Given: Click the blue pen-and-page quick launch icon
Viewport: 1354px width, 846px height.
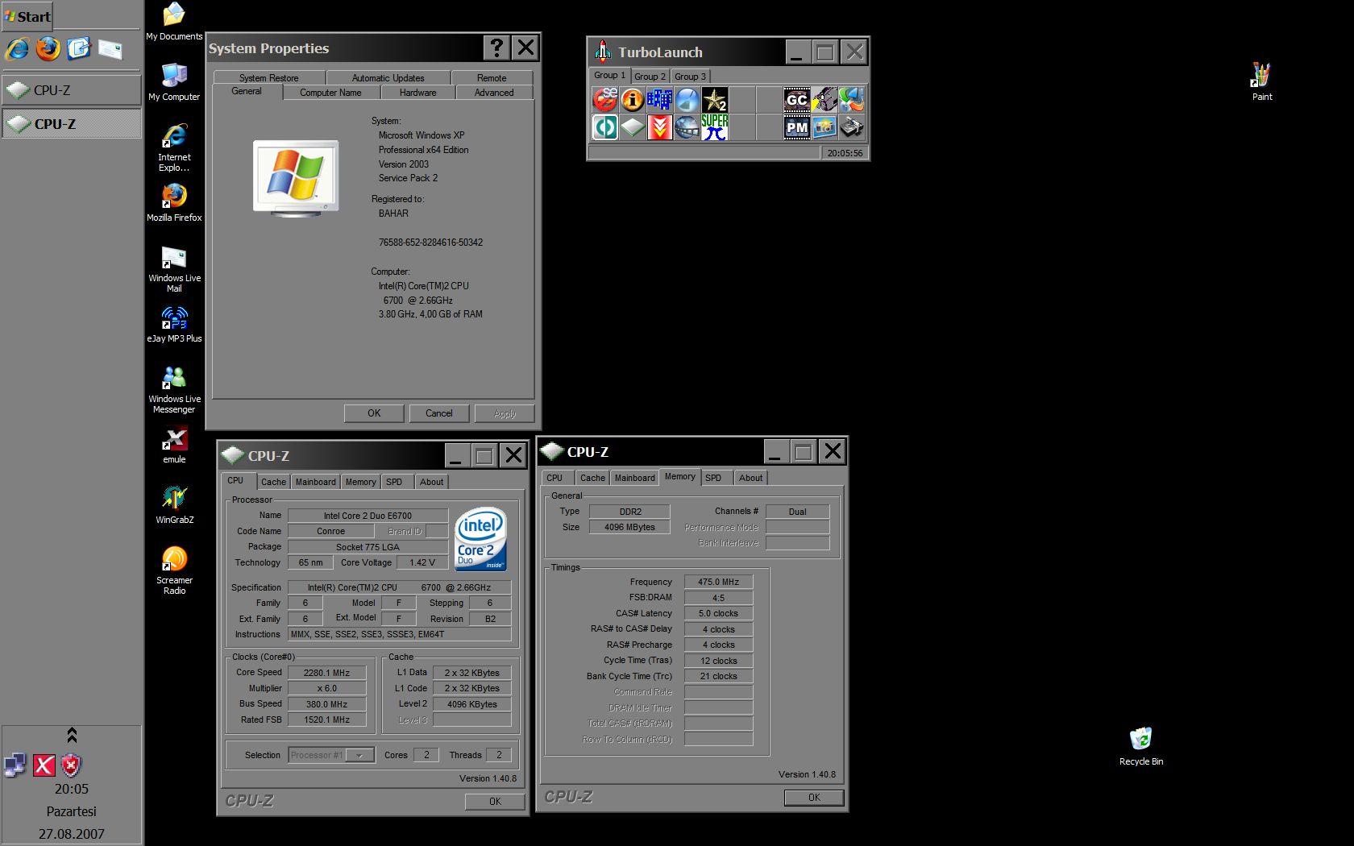Looking at the screenshot, I should click(x=78, y=49).
